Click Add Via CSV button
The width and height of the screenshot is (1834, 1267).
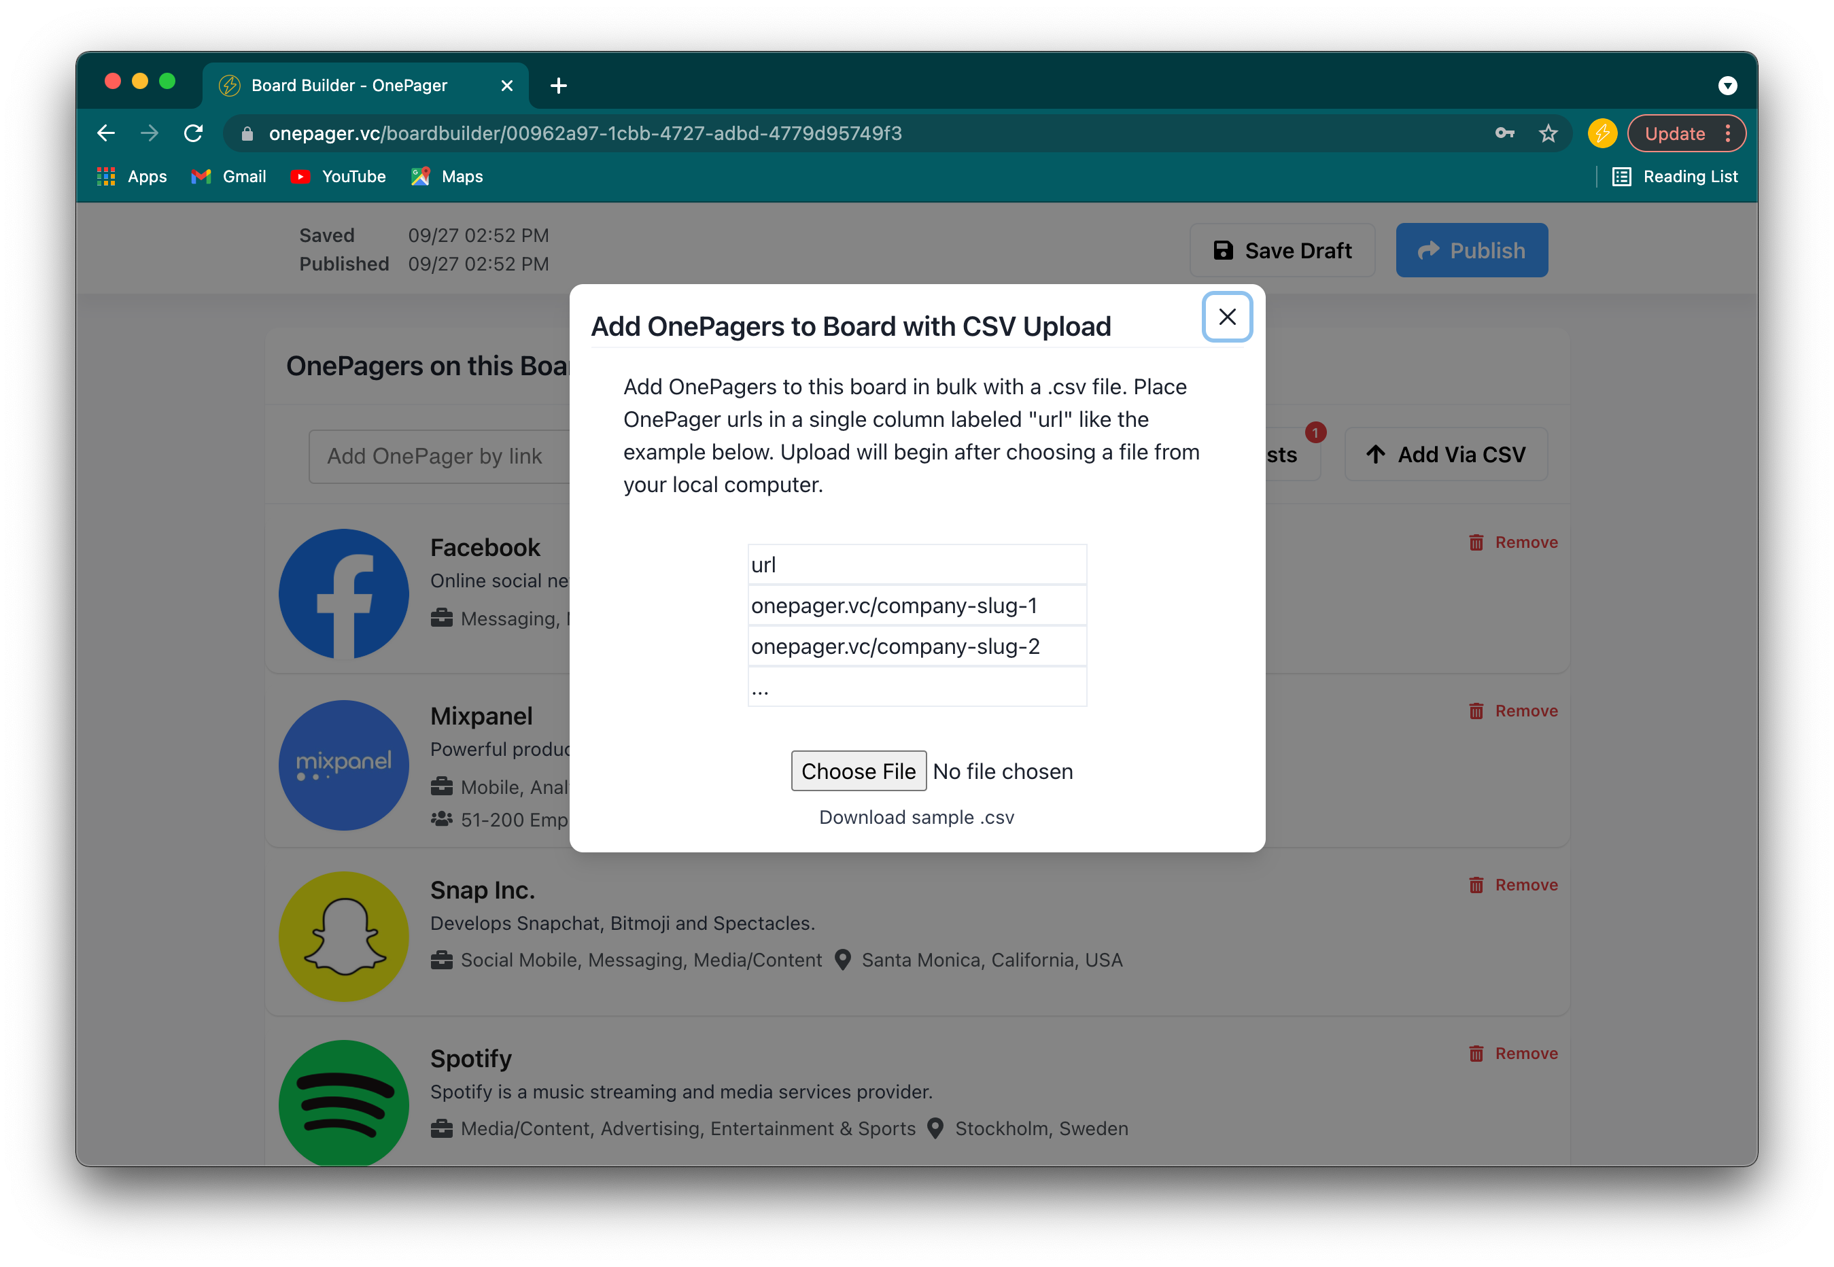tap(1445, 454)
